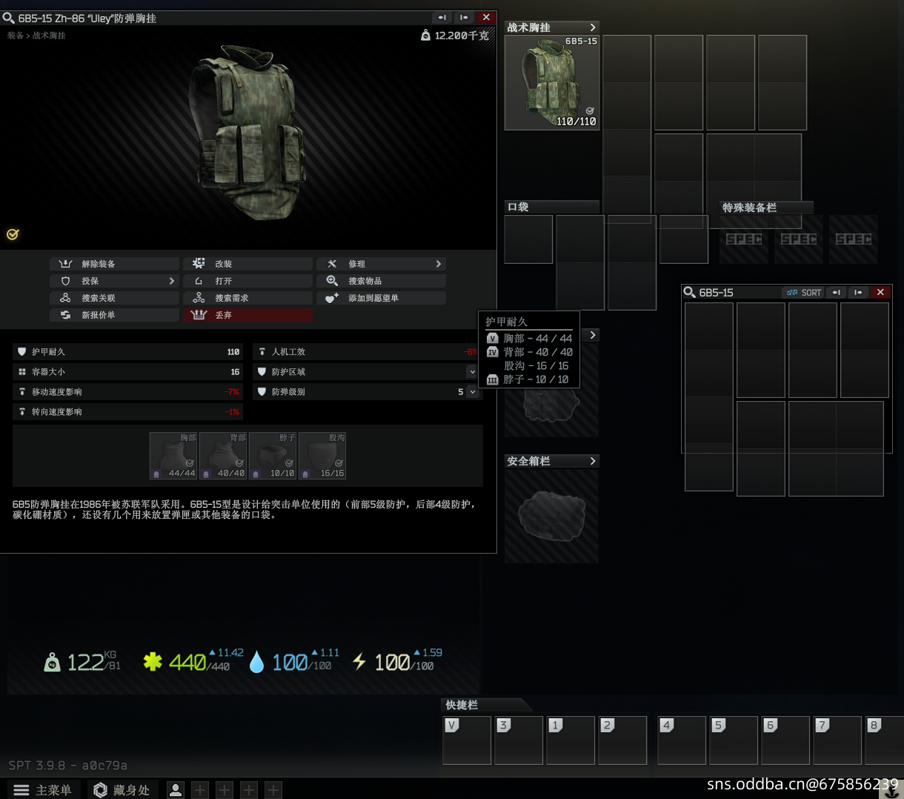This screenshot has width=904, height=799.
Task: Click the 搜索需求 requirements icon
Action: [199, 298]
